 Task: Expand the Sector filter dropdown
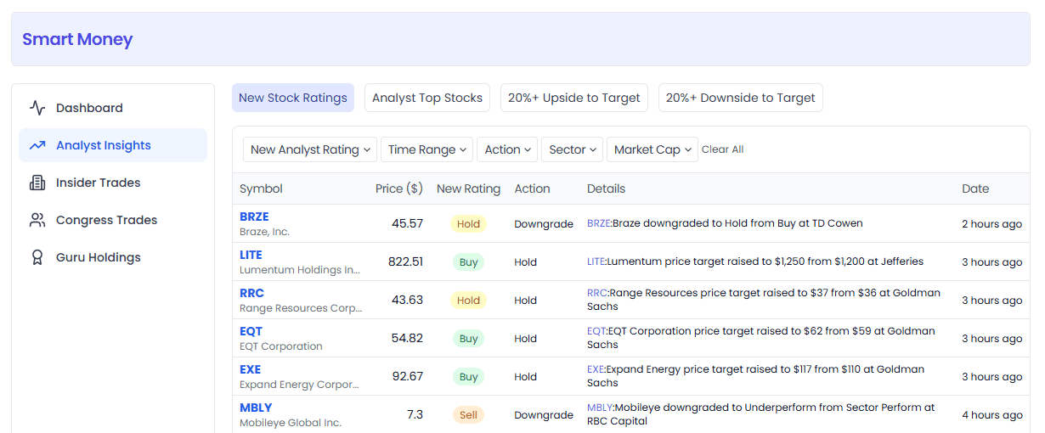(572, 149)
